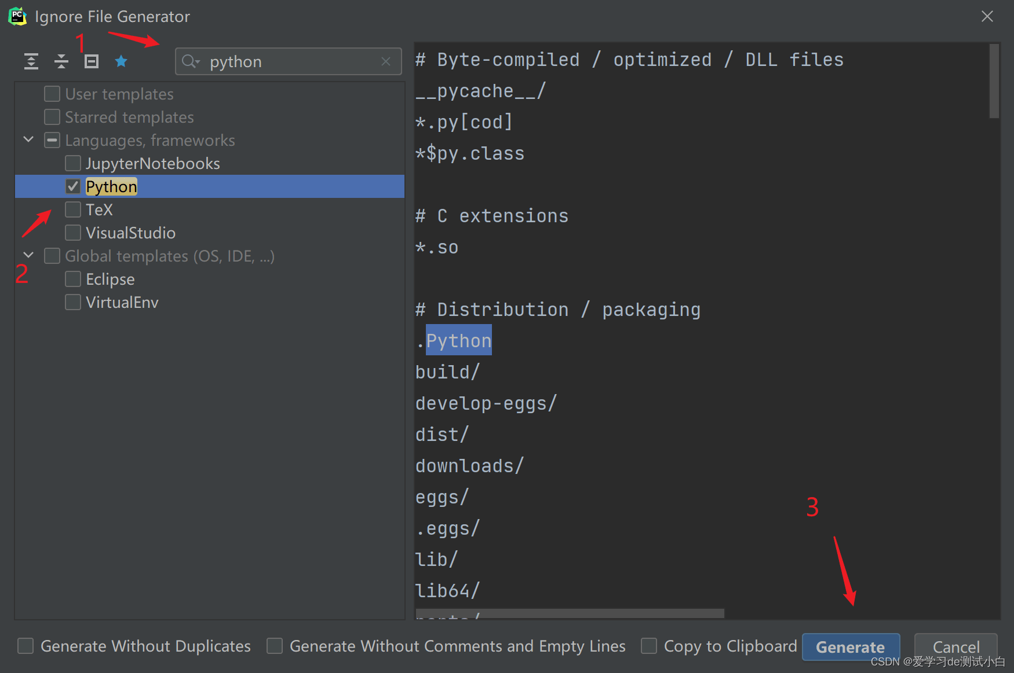Check the User templates checkbox
The image size is (1014, 673).
pyautogui.click(x=52, y=94)
